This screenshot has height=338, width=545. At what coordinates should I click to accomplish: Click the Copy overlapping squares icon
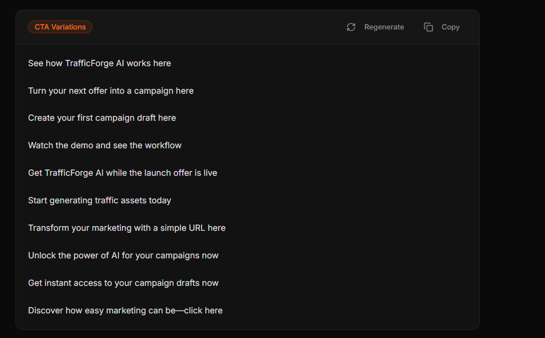[x=428, y=27]
